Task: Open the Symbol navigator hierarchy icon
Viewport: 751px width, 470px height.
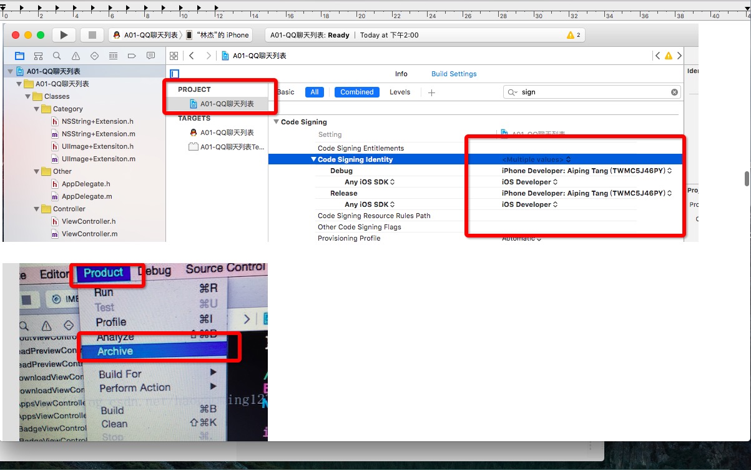Action: (38, 56)
